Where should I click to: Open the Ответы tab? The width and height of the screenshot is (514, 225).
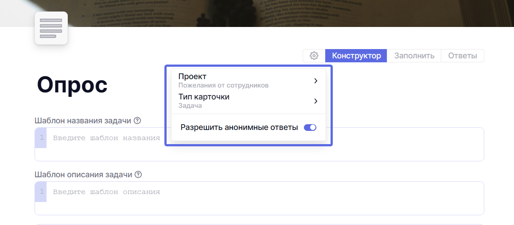click(462, 56)
